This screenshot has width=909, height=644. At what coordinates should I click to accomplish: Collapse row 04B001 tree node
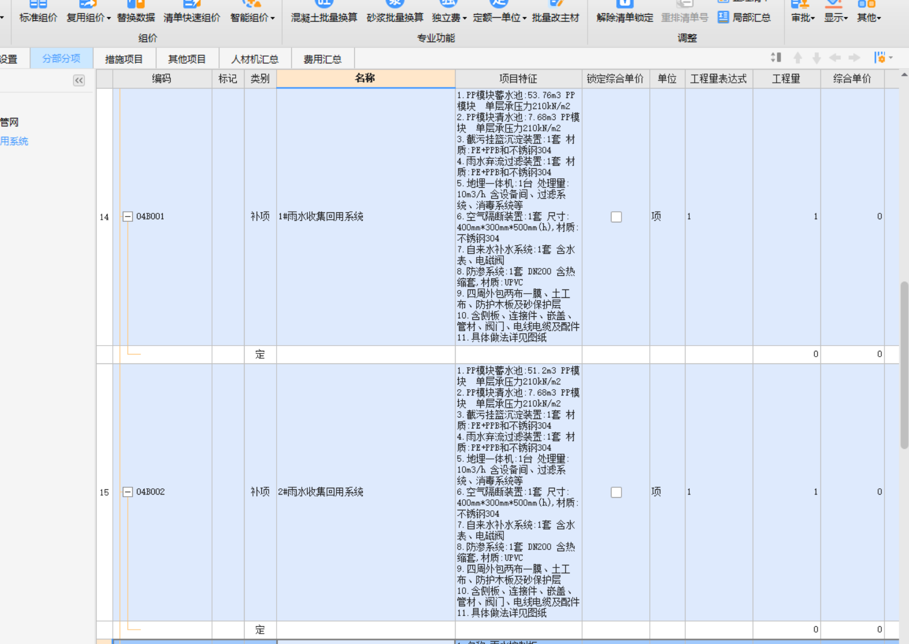pyautogui.click(x=128, y=217)
